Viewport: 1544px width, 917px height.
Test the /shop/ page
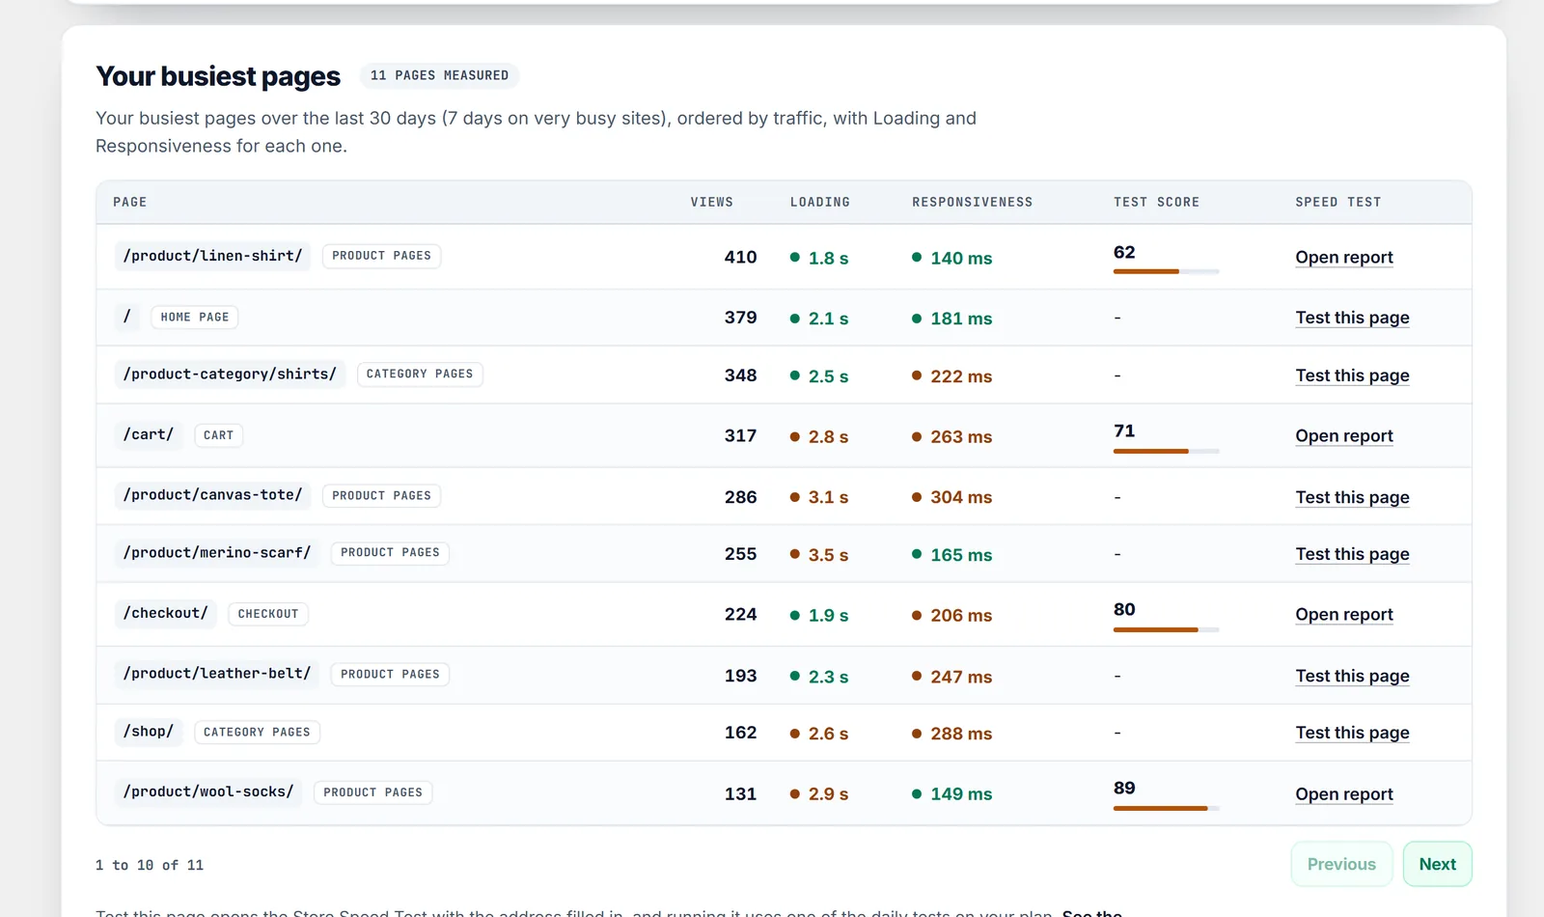[1352, 733]
